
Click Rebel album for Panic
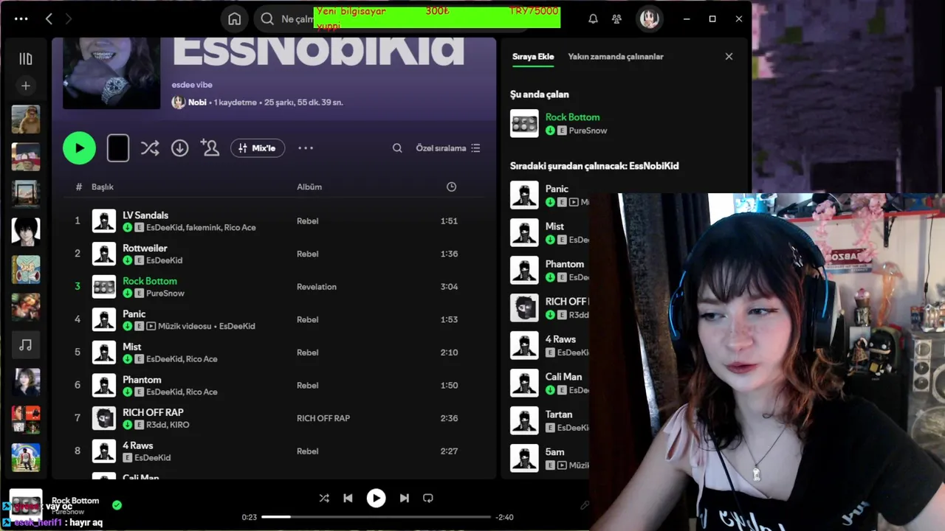coord(308,319)
